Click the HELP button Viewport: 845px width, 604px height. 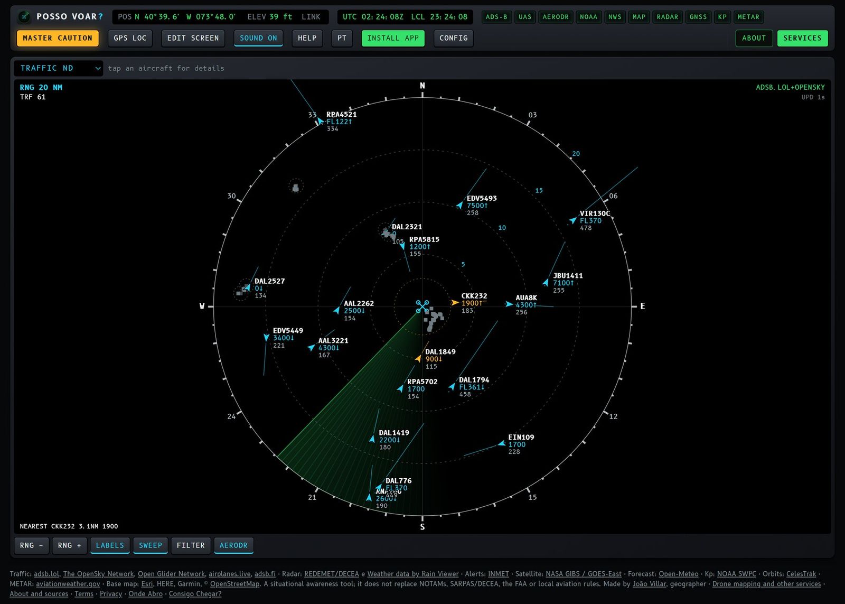point(307,38)
